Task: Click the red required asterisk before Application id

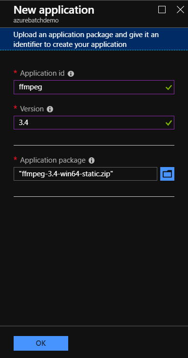Action: point(15,73)
